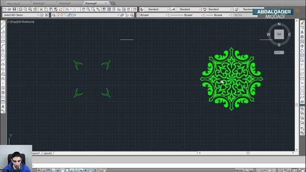Toggle Object Snap in status bar
Viewport: 306px width, 172px height.
coord(63,171)
